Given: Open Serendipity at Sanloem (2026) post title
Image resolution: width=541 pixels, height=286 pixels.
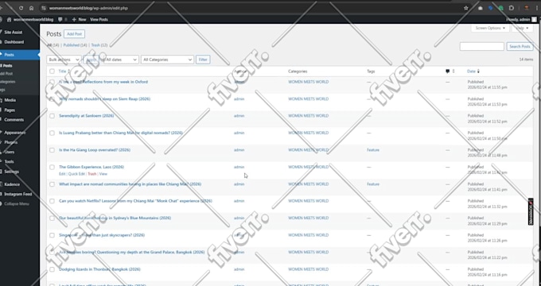Looking at the screenshot, I should (86, 116).
